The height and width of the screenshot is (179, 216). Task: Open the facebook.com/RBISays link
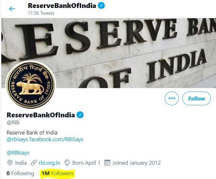56,140
